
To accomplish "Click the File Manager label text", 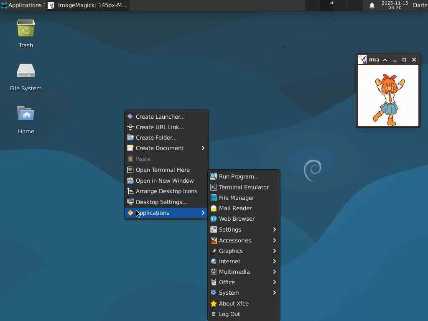I will coord(237,198).
